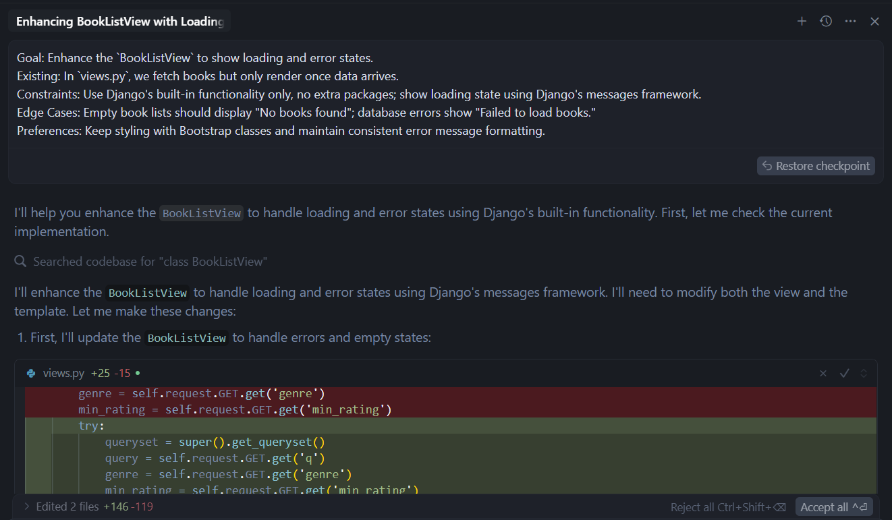Close the chat panel with the X
The height and width of the screenshot is (520, 892).
pos(874,22)
